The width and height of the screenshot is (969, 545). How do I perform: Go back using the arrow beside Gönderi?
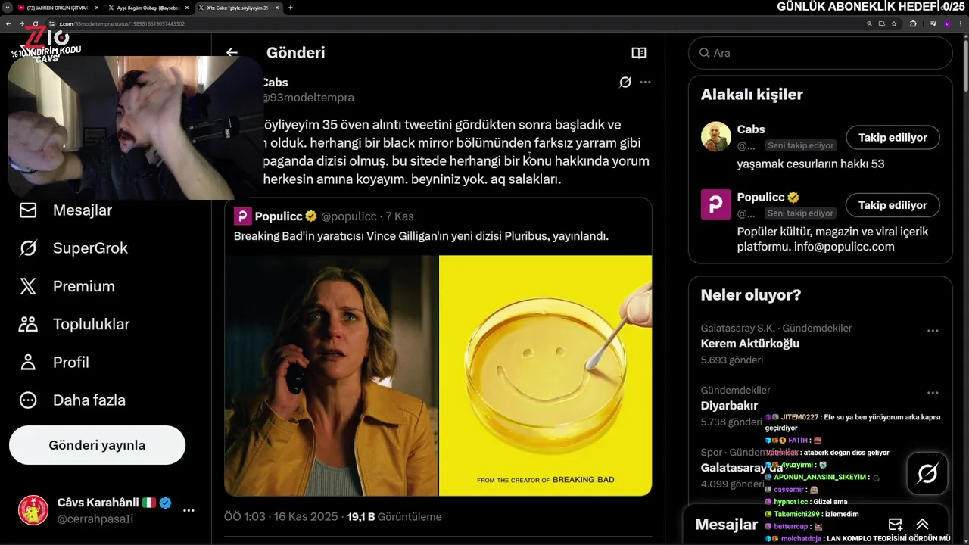click(x=232, y=53)
